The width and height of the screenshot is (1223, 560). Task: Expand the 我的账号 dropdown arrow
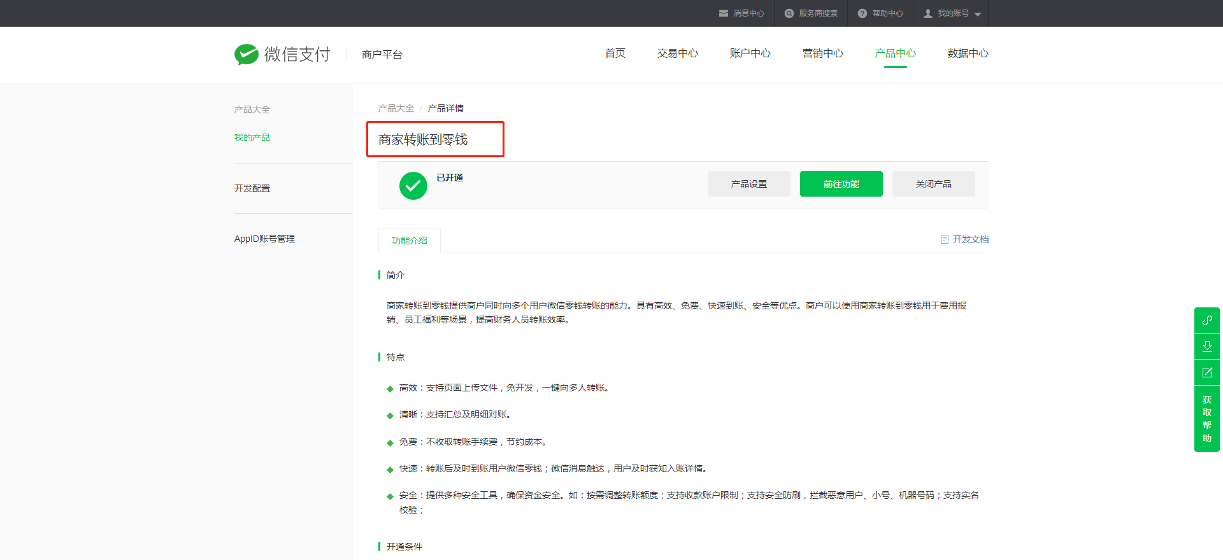[x=978, y=14]
